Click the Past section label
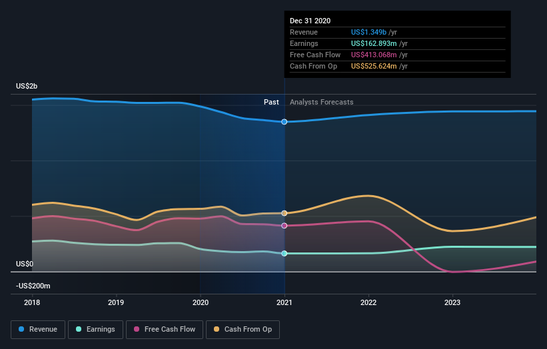Screen dimensions: 547x349 pyautogui.click(x=271, y=102)
